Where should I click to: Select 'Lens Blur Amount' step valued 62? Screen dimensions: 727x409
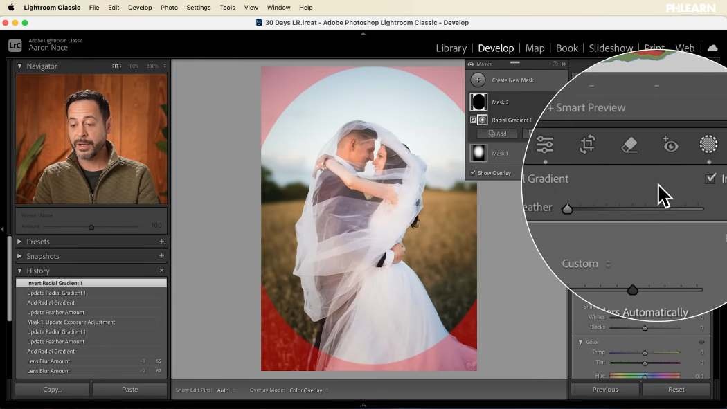[91, 370]
